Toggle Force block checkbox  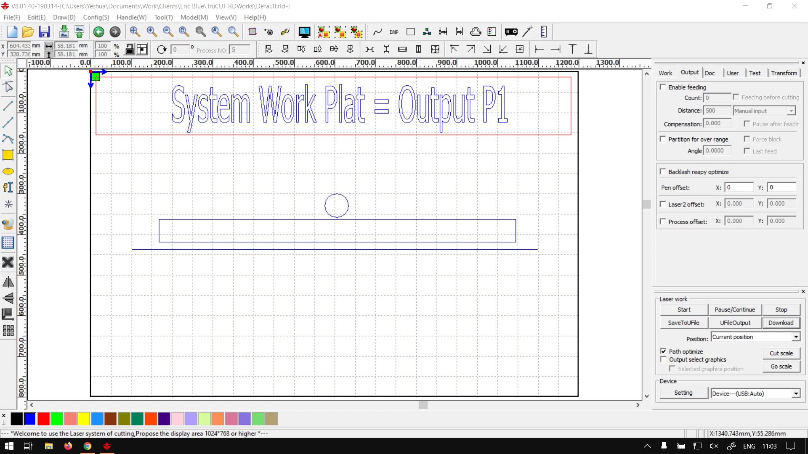747,139
